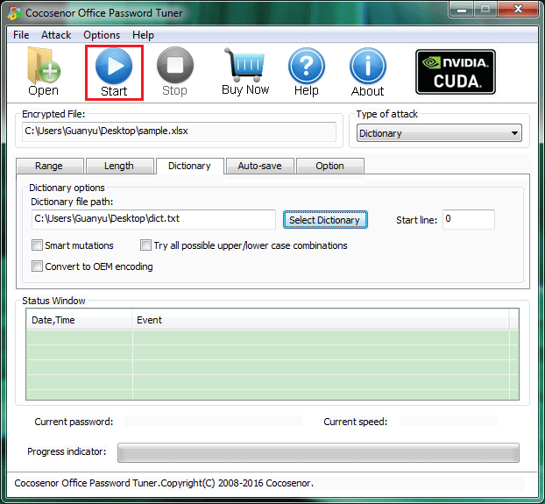
Task: Focus the Encrypted File path field
Action: pos(179,131)
